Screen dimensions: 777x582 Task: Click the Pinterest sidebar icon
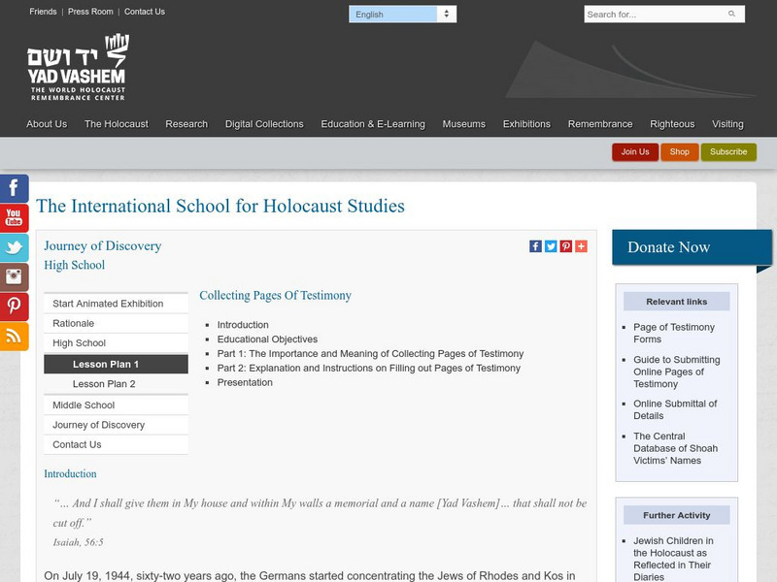point(14,307)
